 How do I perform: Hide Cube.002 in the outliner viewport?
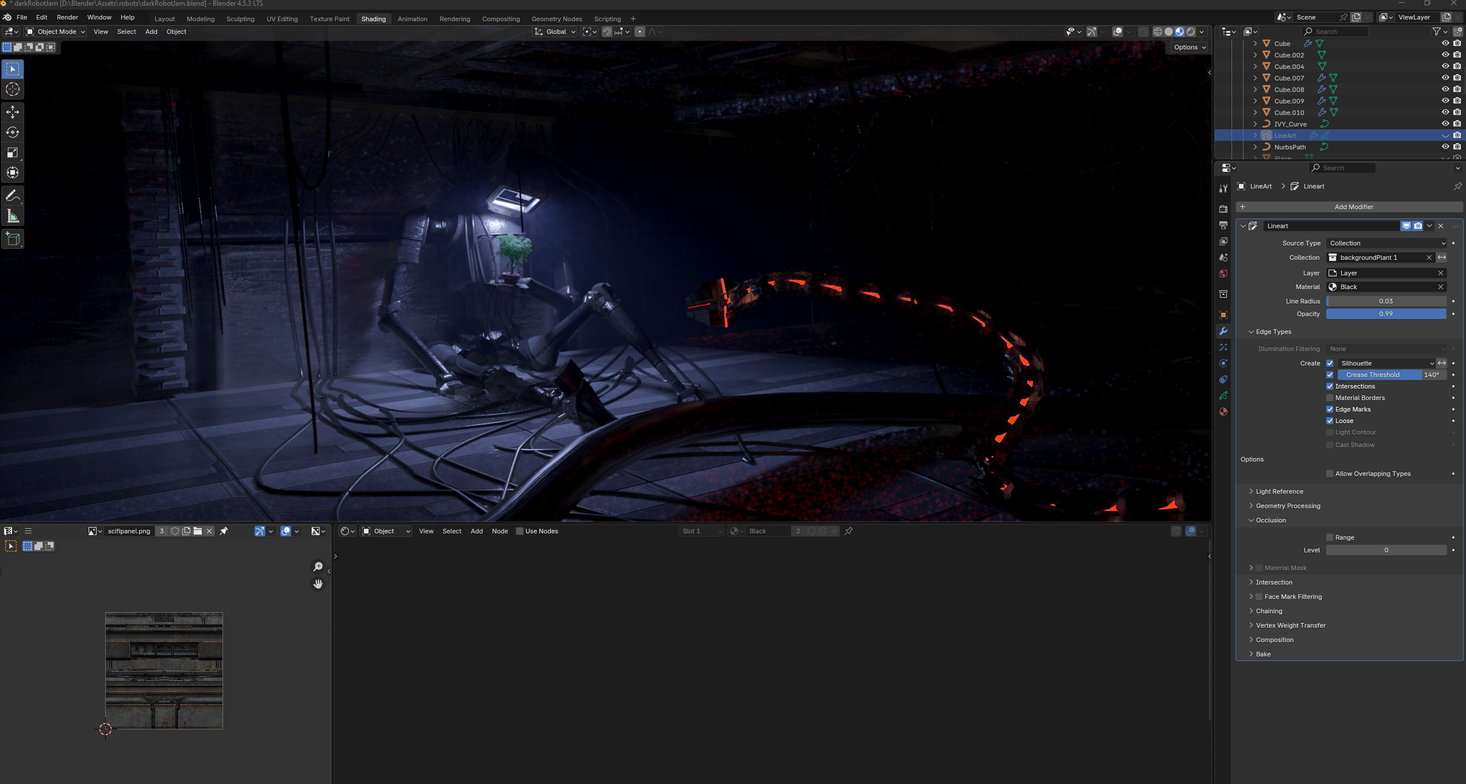1445,55
